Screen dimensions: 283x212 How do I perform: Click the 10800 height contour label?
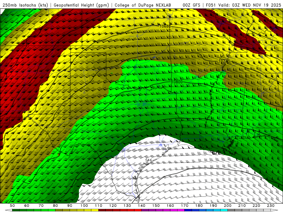click(x=177, y=82)
